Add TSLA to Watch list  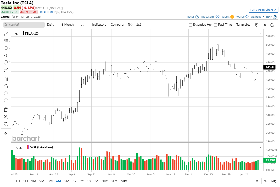(x=242, y=17)
